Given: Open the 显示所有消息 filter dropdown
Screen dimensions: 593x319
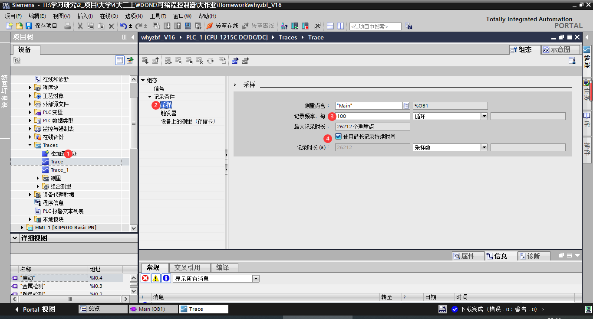Looking at the screenshot, I should tap(256, 279).
